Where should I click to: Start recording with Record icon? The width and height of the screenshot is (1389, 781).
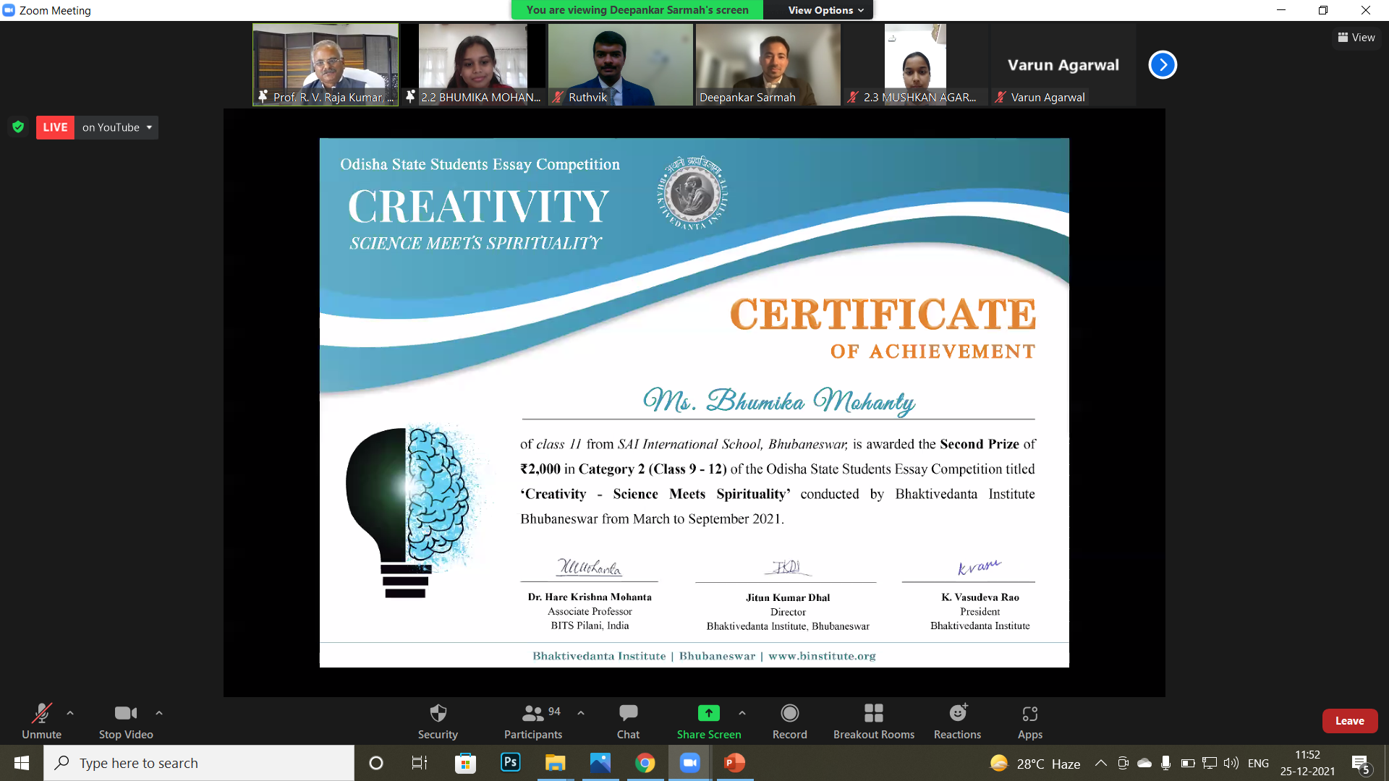tap(789, 714)
